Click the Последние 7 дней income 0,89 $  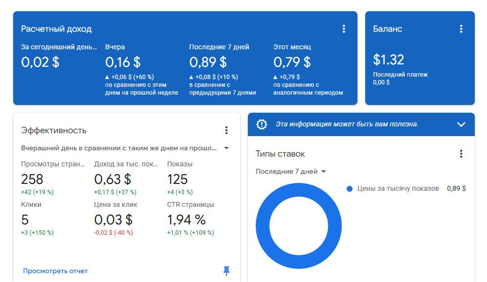point(208,62)
